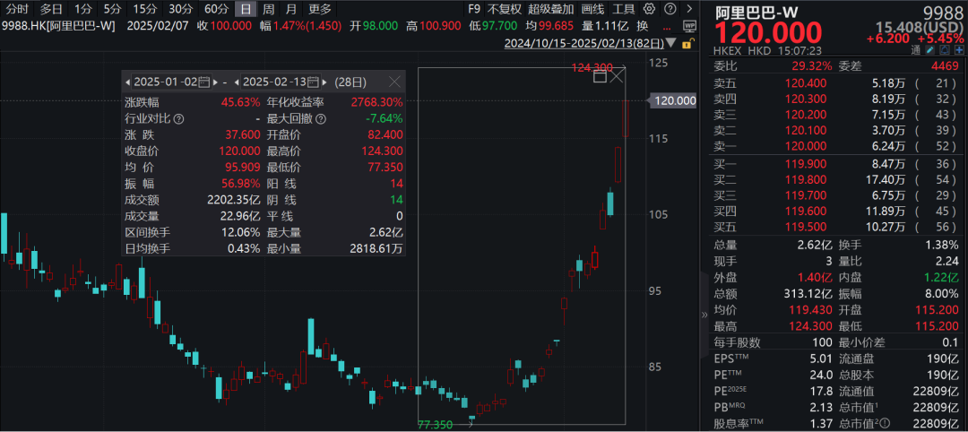Image resolution: width=968 pixels, height=432 pixels.
Task: Open the settings gear in the chart toolbar
Action: 648,9
